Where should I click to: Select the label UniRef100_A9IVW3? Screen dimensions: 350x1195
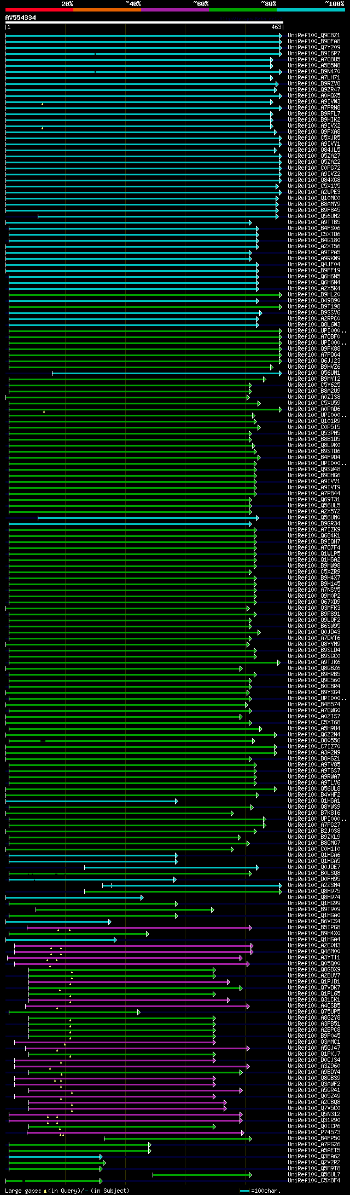tap(314, 102)
